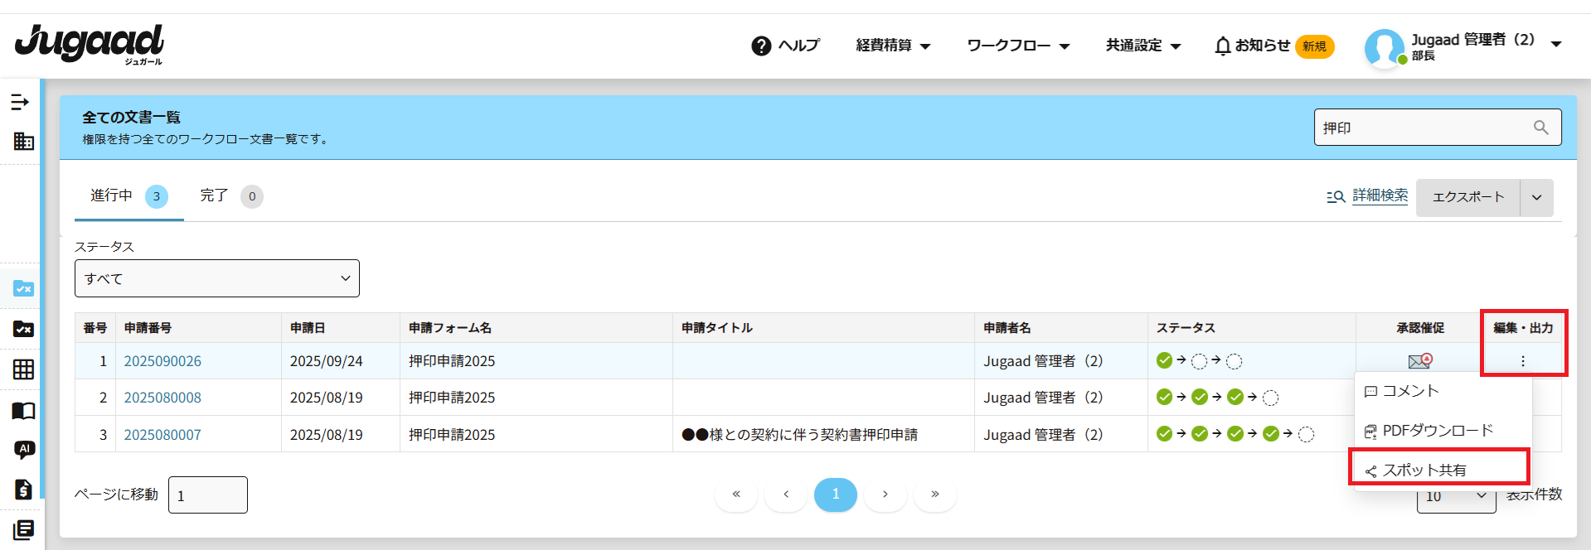Viewport: 1591px width, 550px height.
Task: Click the ページに移動 page number field
Action: (207, 495)
